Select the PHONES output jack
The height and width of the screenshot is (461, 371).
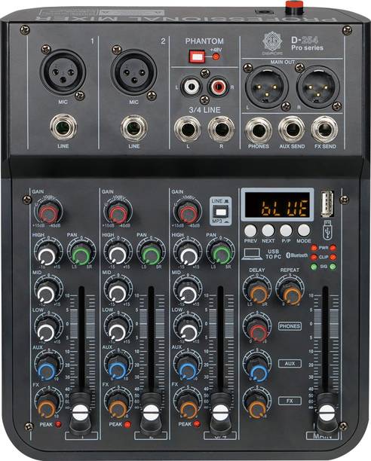(259, 130)
